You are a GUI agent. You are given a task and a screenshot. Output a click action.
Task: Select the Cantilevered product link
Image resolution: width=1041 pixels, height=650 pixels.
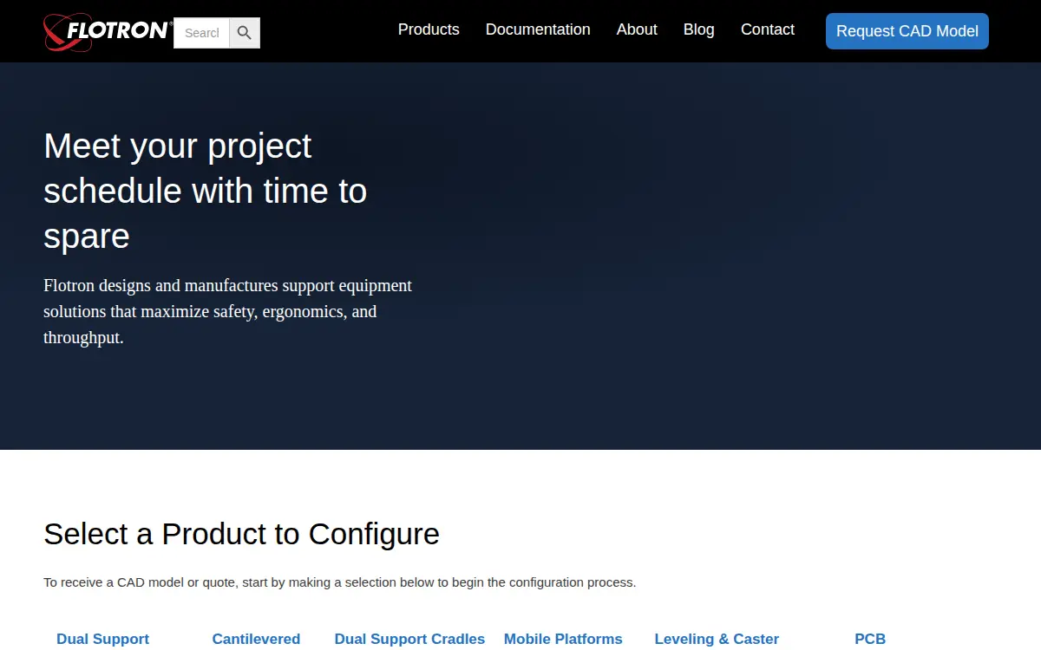click(256, 639)
